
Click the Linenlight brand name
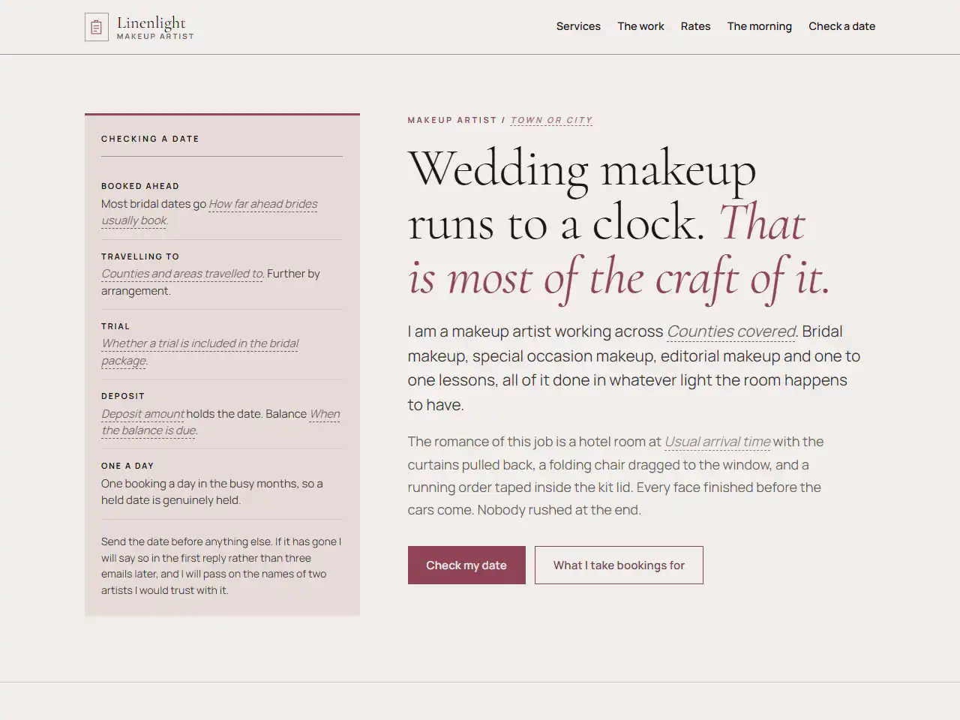(x=151, y=22)
